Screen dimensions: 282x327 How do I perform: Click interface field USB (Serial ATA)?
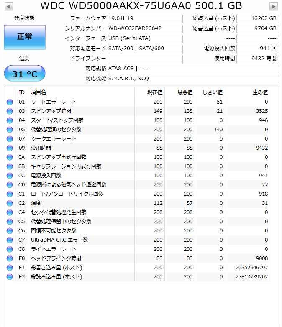[145, 38]
